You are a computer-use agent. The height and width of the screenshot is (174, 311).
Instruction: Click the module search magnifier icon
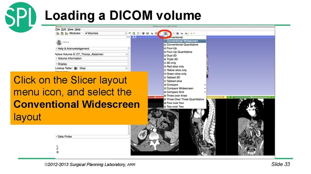(x=83, y=33)
